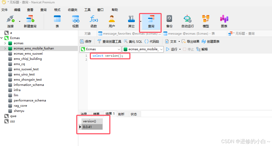
Task: Select ecmas_ems_suowei database
Action: pyautogui.click(x=28, y=54)
